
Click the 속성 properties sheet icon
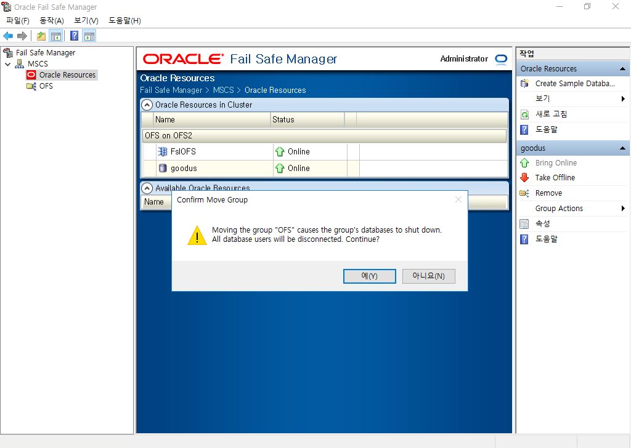[524, 224]
